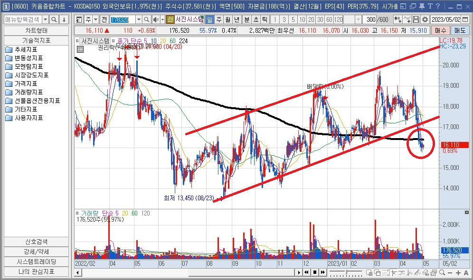The image size is (473, 280).
Task: Open the menu search combo dropdown
Action: tap(45, 20)
